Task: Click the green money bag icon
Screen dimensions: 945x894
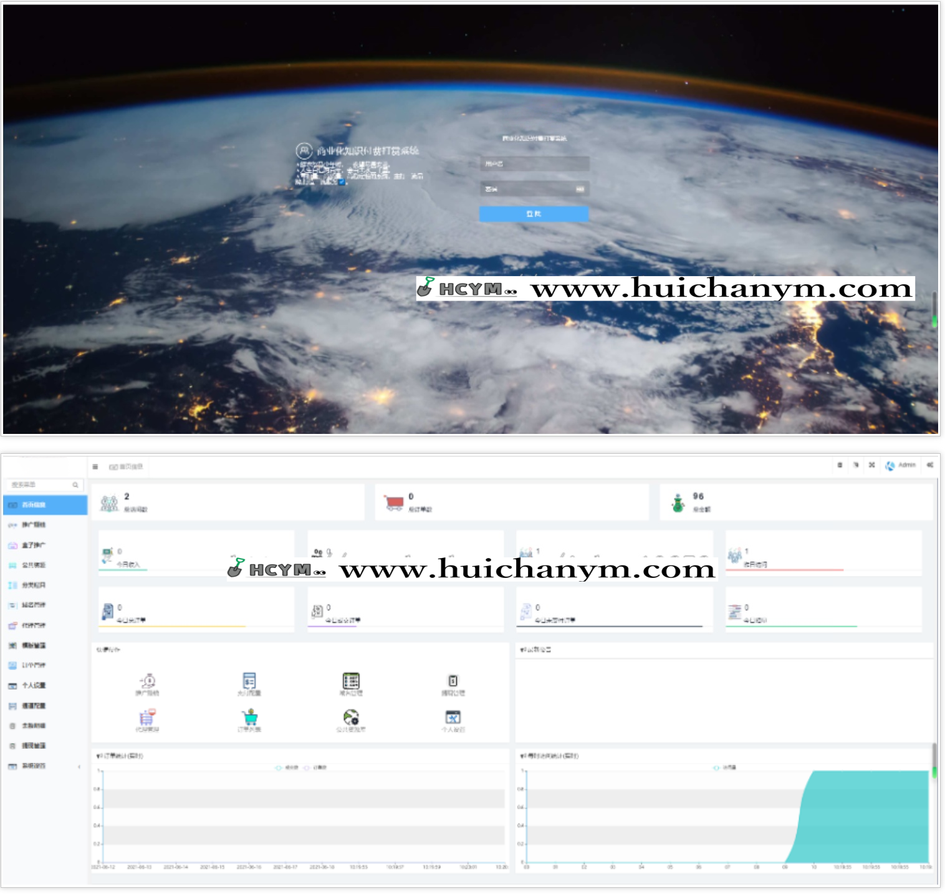Action: 678,502
